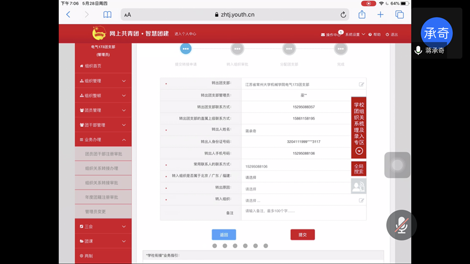Expand the 组织管理 sidebar menu

[x=103, y=81]
